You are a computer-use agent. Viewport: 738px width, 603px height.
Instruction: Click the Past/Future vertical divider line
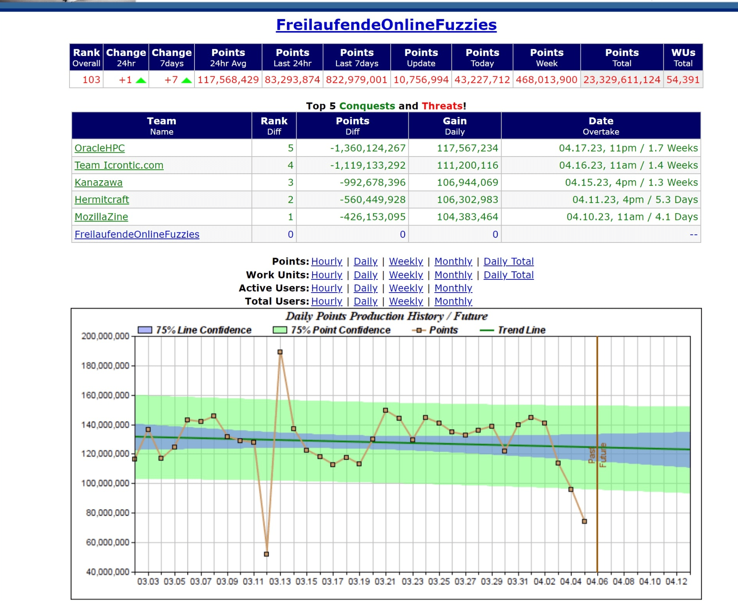coord(597,454)
